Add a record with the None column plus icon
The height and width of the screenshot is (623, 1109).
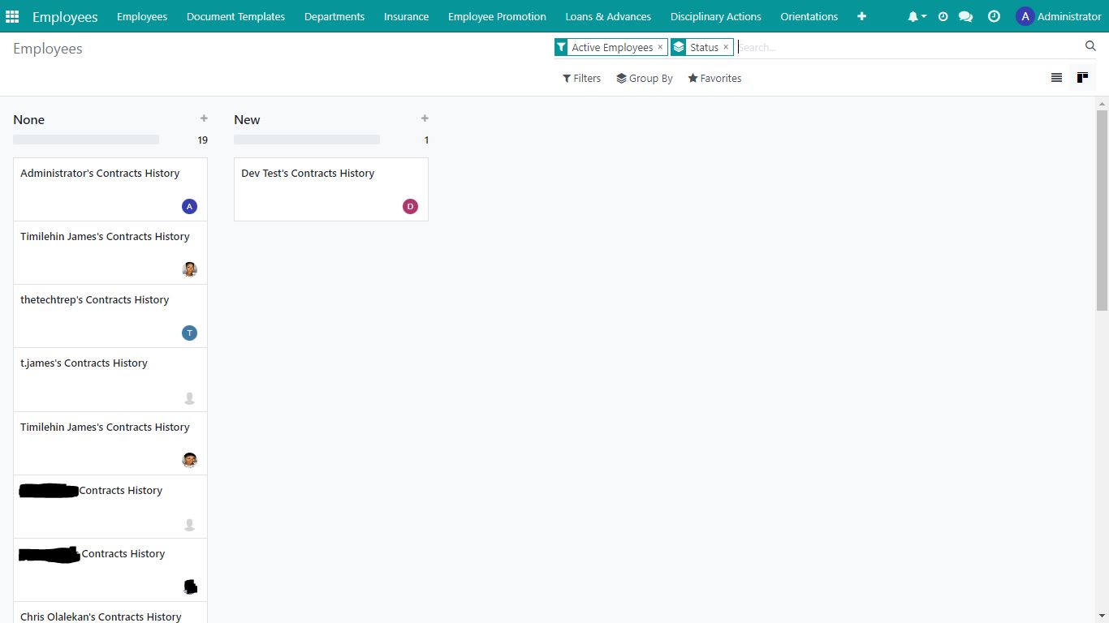204,118
